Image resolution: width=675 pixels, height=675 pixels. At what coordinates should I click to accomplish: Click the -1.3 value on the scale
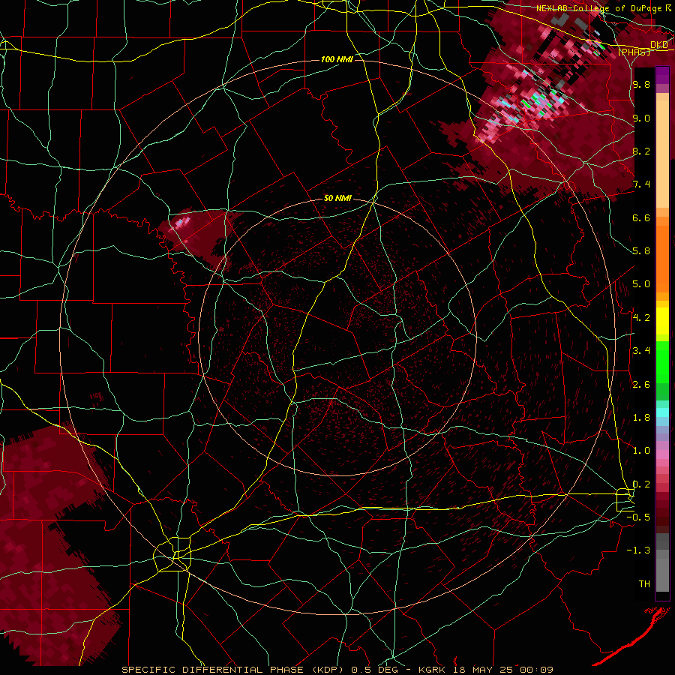638,550
